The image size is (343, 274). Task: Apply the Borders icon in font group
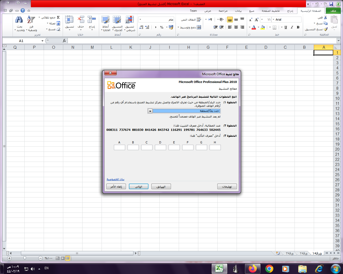click(x=274, y=27)
